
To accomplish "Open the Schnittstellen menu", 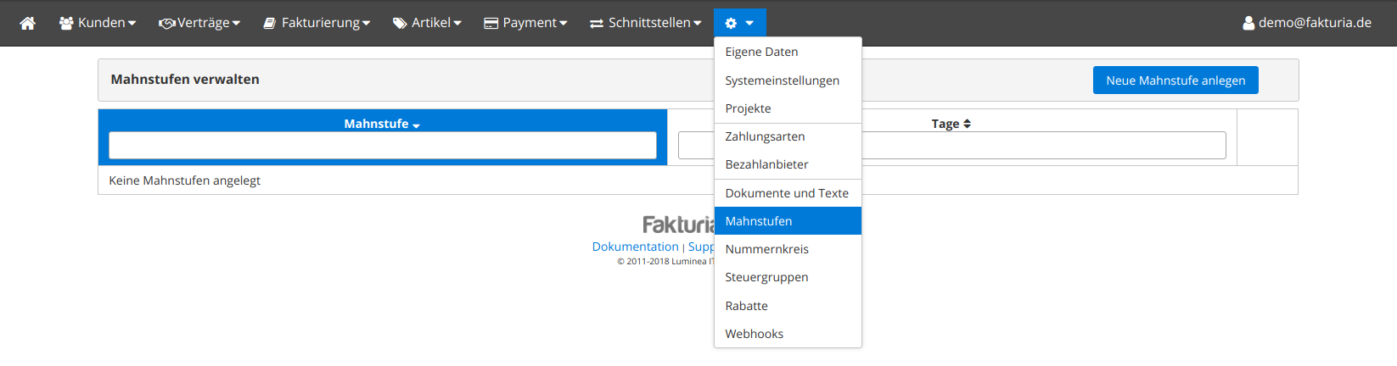I will click(646, 23).
